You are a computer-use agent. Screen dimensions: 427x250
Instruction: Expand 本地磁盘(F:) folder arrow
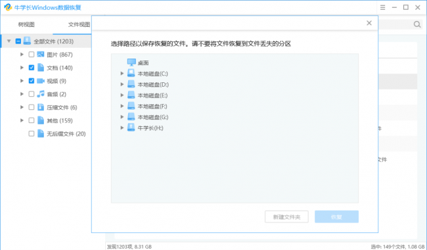coord(122,106)
